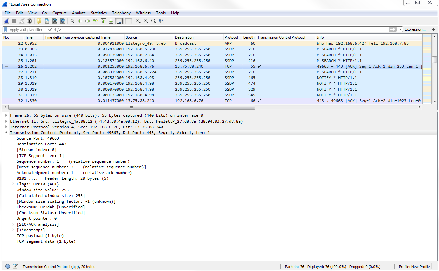The height and width of the screenshot is (271, 439).
Task: Open the Telephony menu
Action: pyautogui.click(x=121, y=13)
